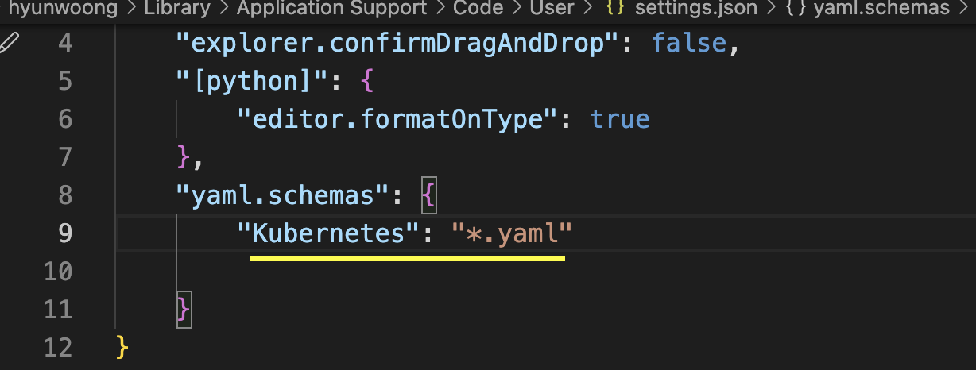Click the curly-braces icon before settings.json
976x370 pixels.
click(614, 9)
